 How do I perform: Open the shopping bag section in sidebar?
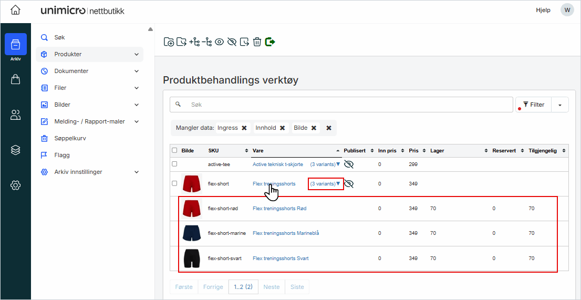coord(16,79)
